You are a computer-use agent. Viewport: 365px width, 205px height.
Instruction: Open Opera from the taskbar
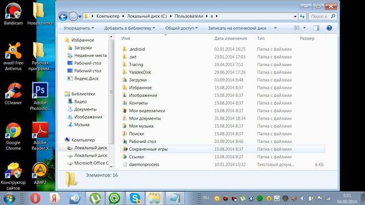pos(35,198)
